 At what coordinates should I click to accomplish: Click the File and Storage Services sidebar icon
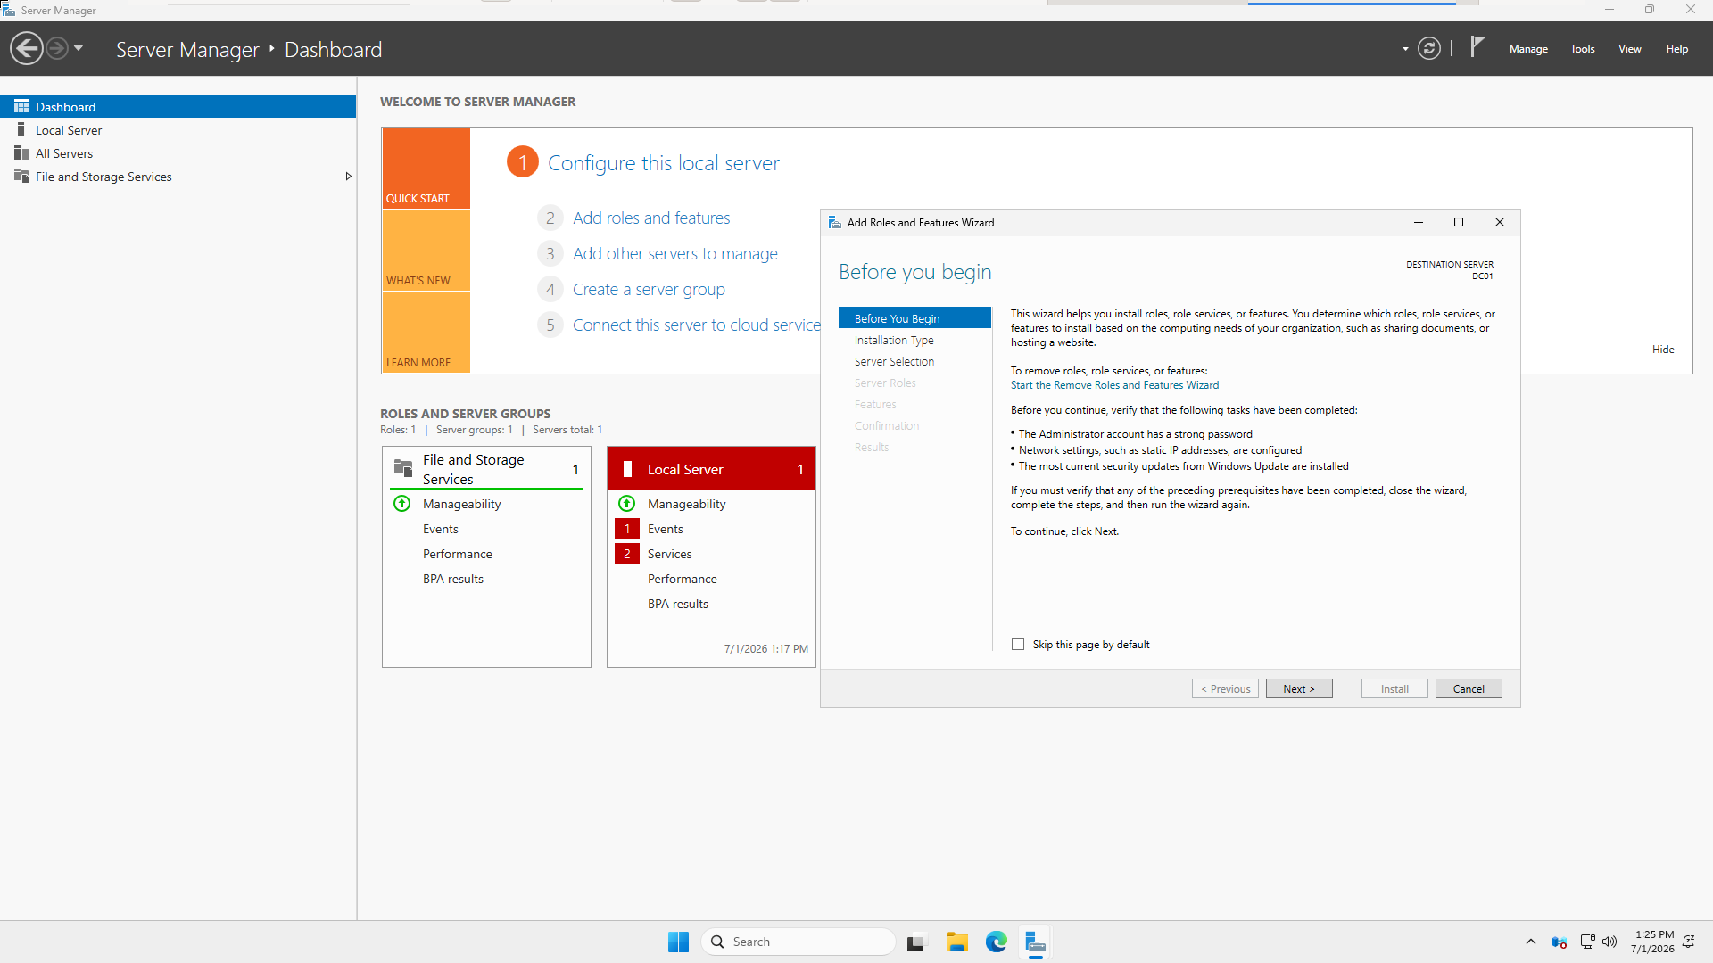(x=21, y=177)
